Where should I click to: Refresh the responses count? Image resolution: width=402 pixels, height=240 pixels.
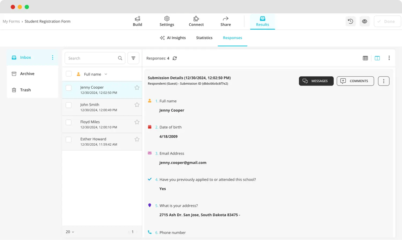tap(175, 58)
